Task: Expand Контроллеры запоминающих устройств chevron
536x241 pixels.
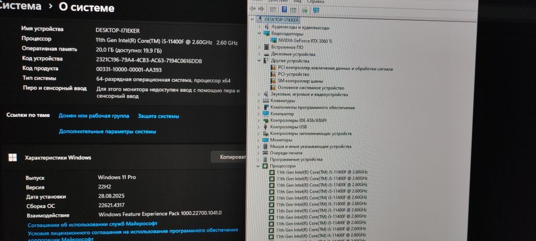Action: pos(259,133)
